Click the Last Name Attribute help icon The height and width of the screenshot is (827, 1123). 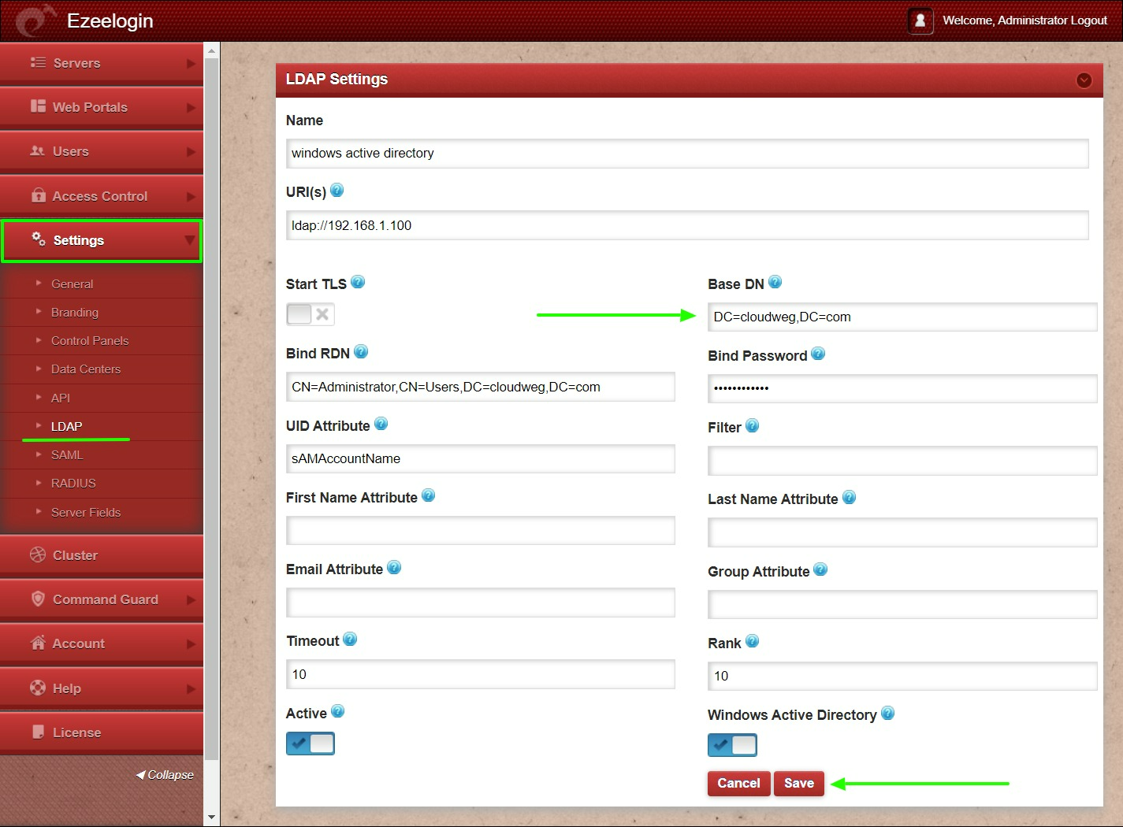tap(850, 497)
